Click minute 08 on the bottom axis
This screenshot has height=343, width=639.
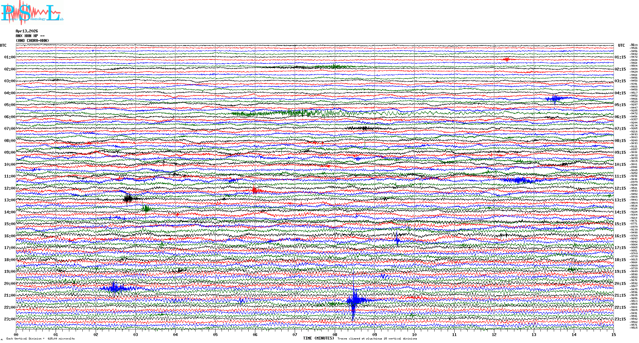pos(335,335)
